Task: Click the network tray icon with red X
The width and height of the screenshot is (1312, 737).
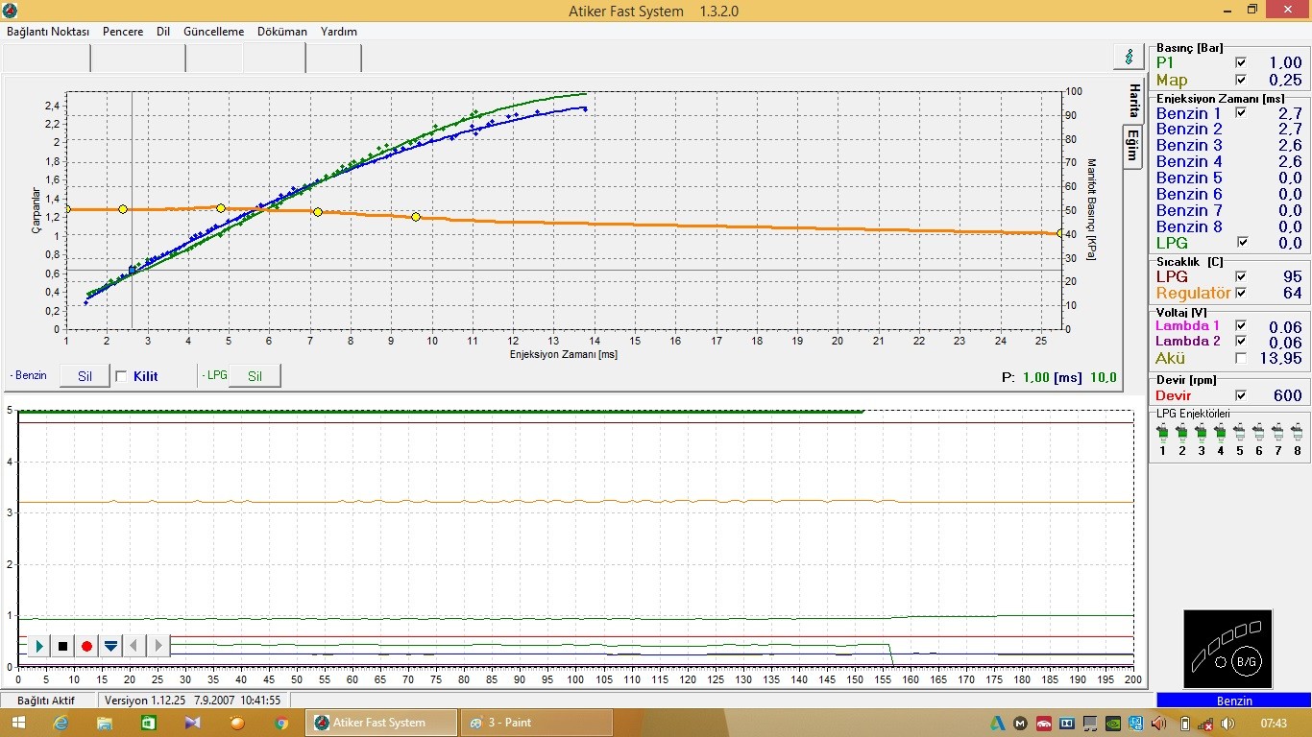Action: pyautogui.click(x=1206, y=724)
